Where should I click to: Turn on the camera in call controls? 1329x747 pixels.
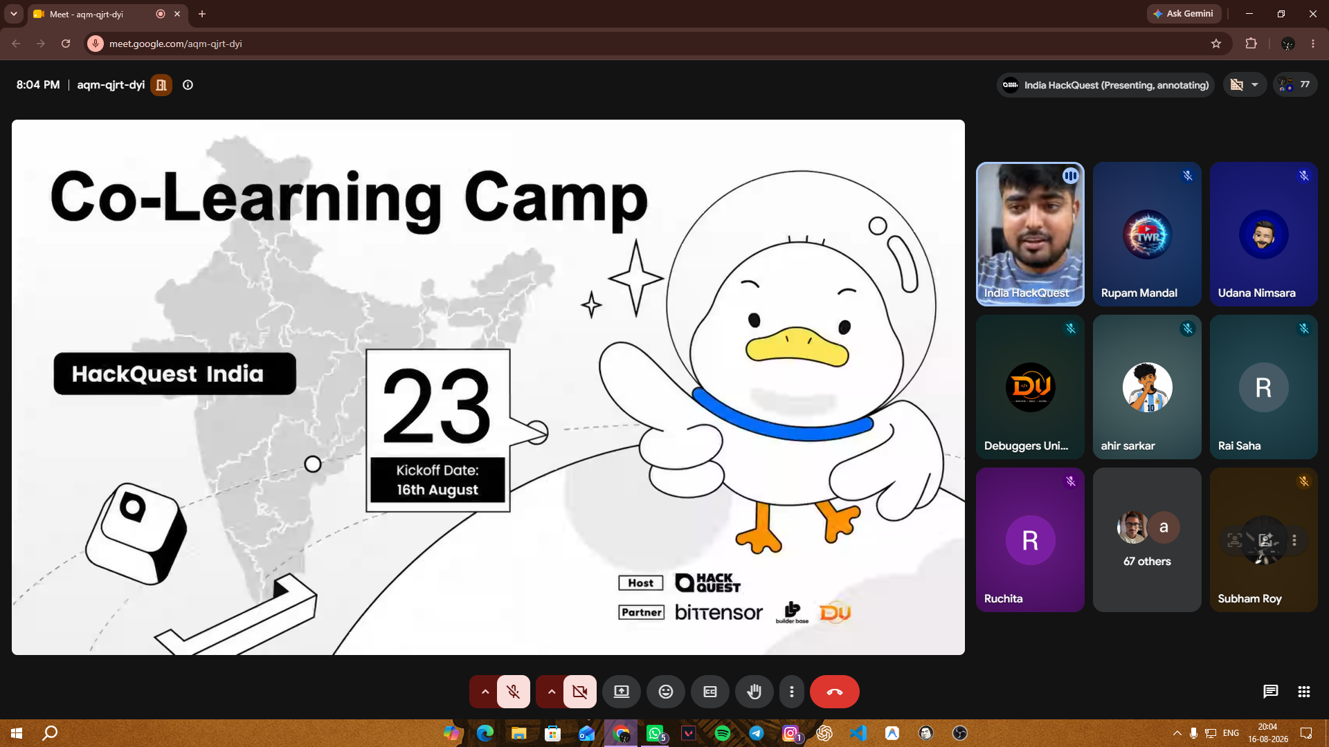(x=580, y=692)
